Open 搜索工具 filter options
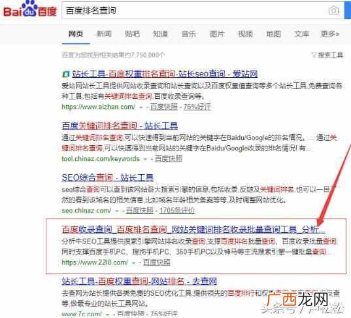Image resolution: width=351 pixels, height=318 pixels. (330, 55)
